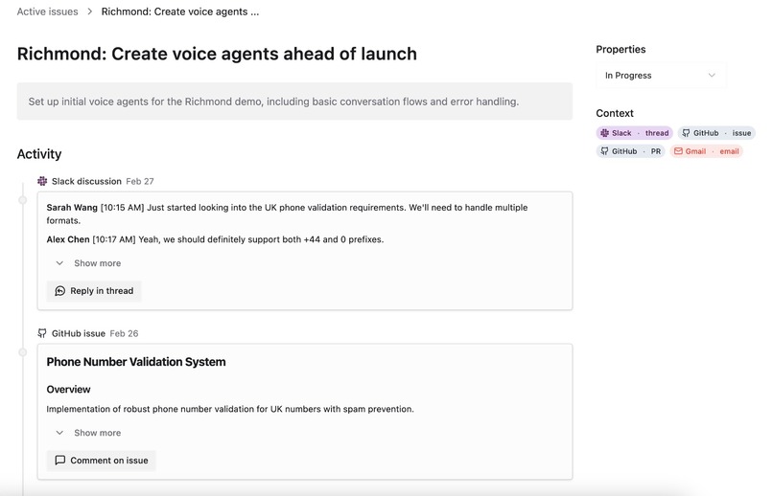
Task: Click the Gmail envelope icon
Action: click(678, 151)
